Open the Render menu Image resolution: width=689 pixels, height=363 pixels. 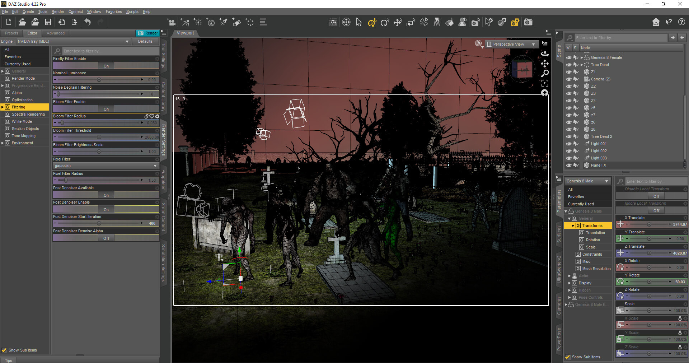(x=58, y=11)
